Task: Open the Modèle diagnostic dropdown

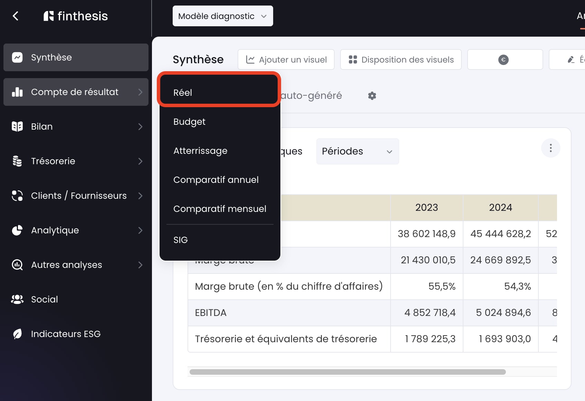Action: [223, 16]
